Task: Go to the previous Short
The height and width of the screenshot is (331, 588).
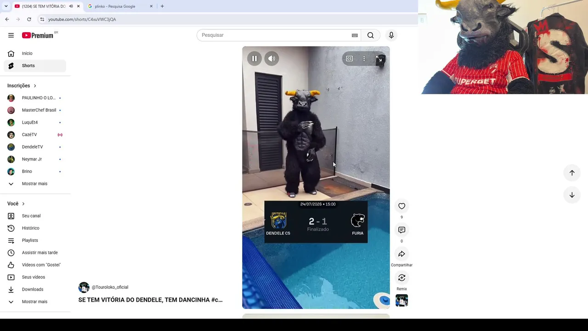Action: click(572, 173)
